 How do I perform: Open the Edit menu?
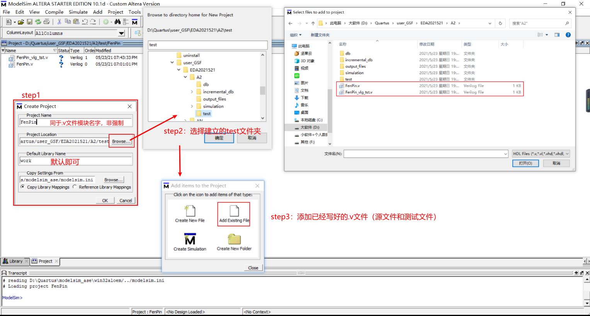(x=20, y=12)
